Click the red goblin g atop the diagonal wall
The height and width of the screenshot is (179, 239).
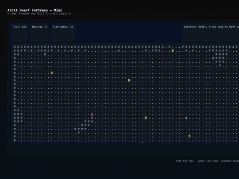click(x=92, y=114)
